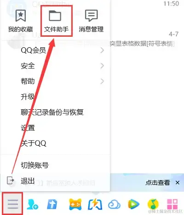The image size is (184, 215).
Task: Expand the QQ会员 submenu arrow
Action: [102, 50]
